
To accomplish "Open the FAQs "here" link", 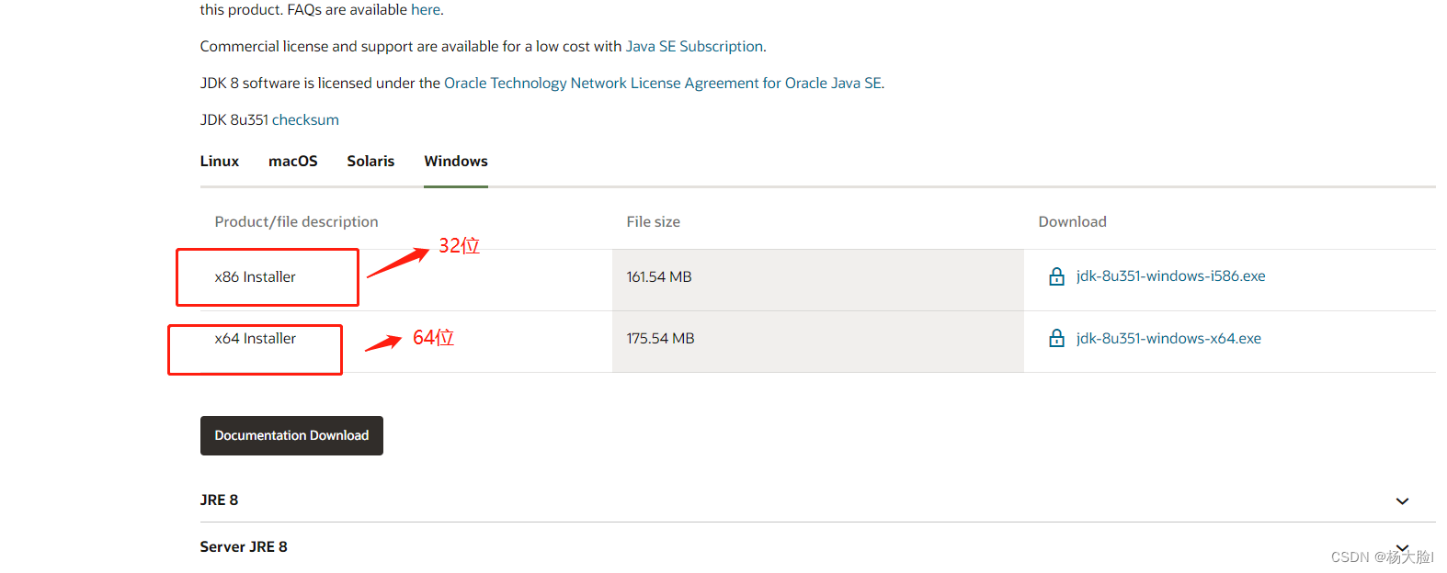I will 426,10.
